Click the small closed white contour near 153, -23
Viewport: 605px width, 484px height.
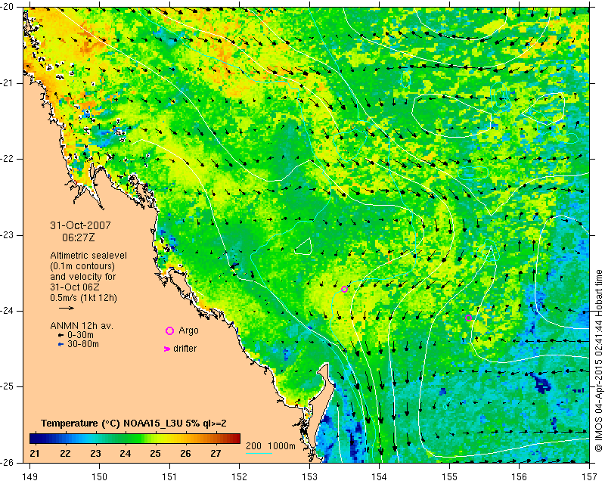(304, 247)
